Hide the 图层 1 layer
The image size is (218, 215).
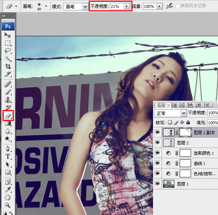click(157, 184)
